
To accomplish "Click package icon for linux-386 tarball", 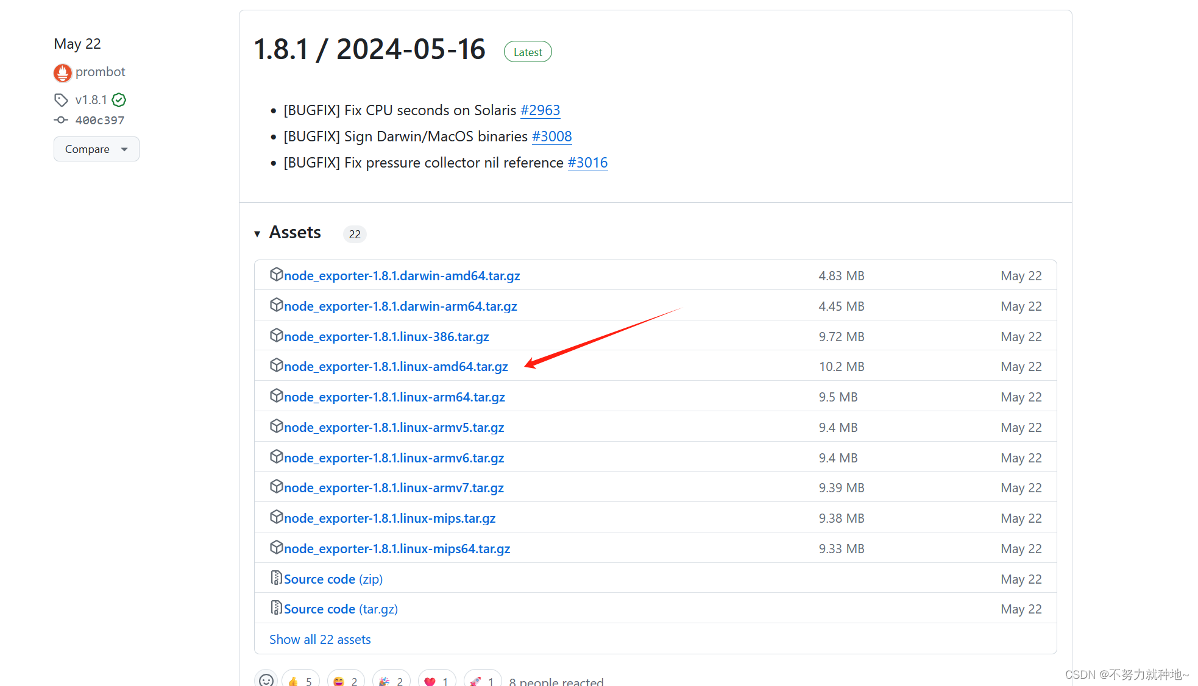I will 276,336.
